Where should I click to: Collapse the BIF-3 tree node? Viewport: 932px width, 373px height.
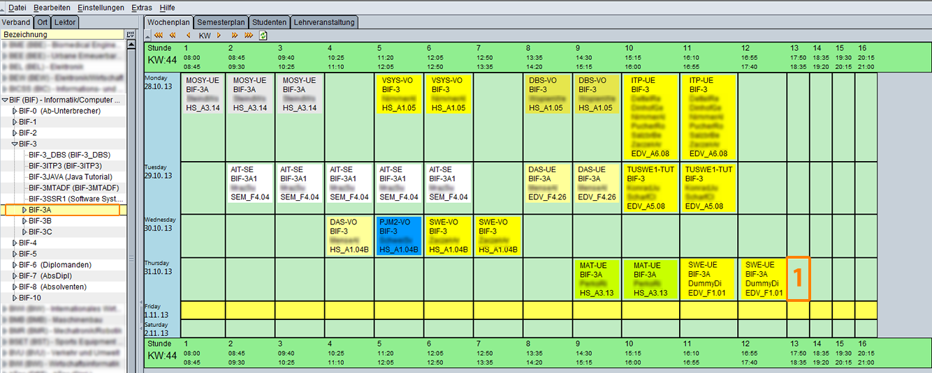pos(15,144)
